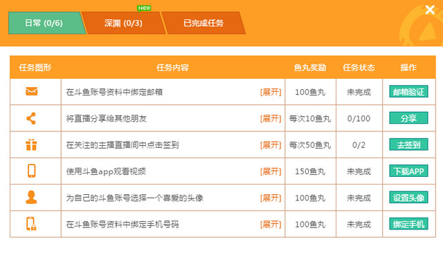The height and width of the screenshot is (273, 443).
Task: Click the 绑定手机 button
Action: coord(408,224)
